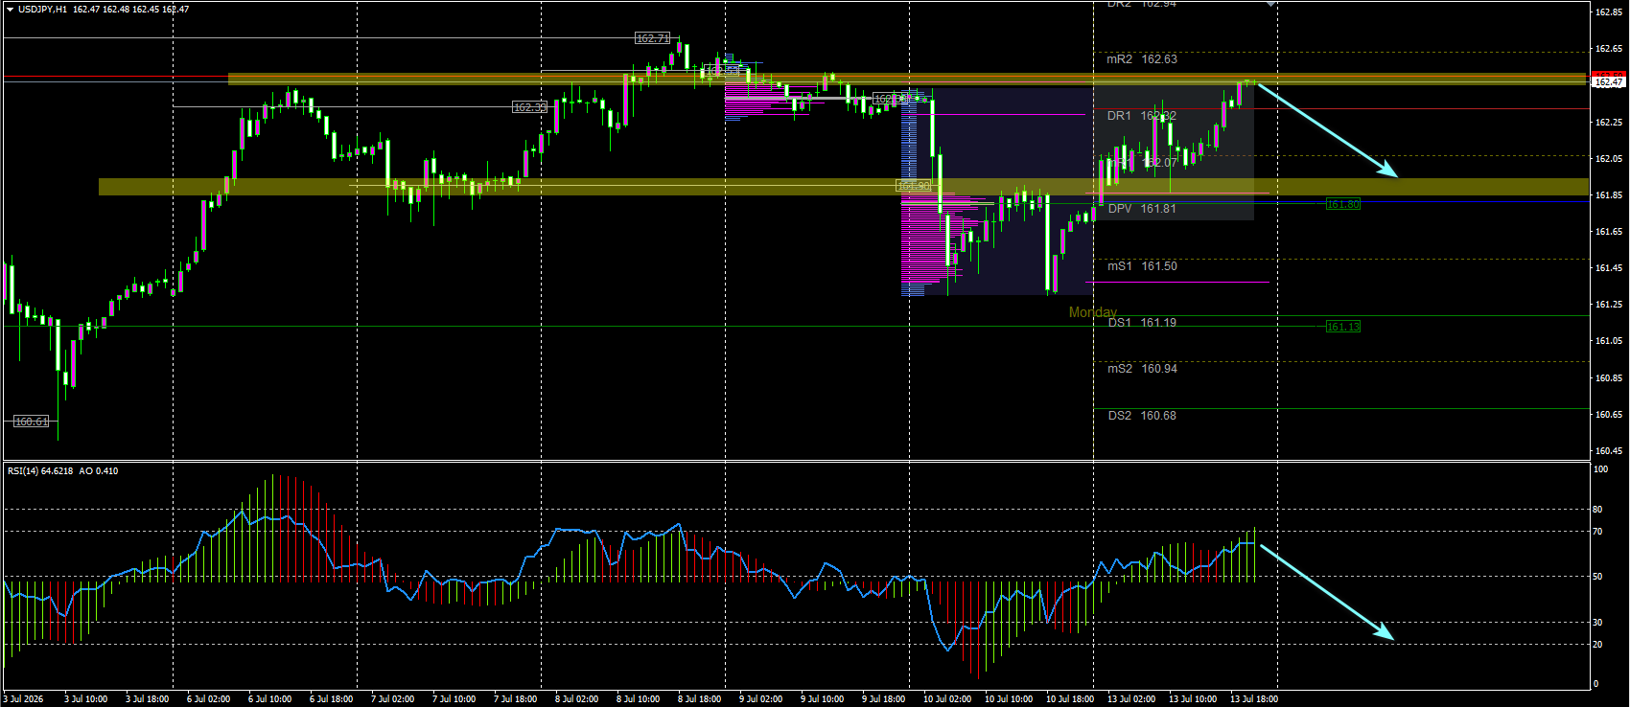Click 3 Jul 10:00 on the time axis

click(x=86, y=699)
